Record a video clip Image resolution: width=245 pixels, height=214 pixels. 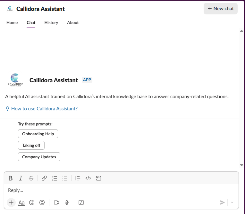[x=56, y=202]
